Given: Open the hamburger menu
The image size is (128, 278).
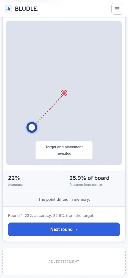Looking at the screenshot, I should click(117, 9).
